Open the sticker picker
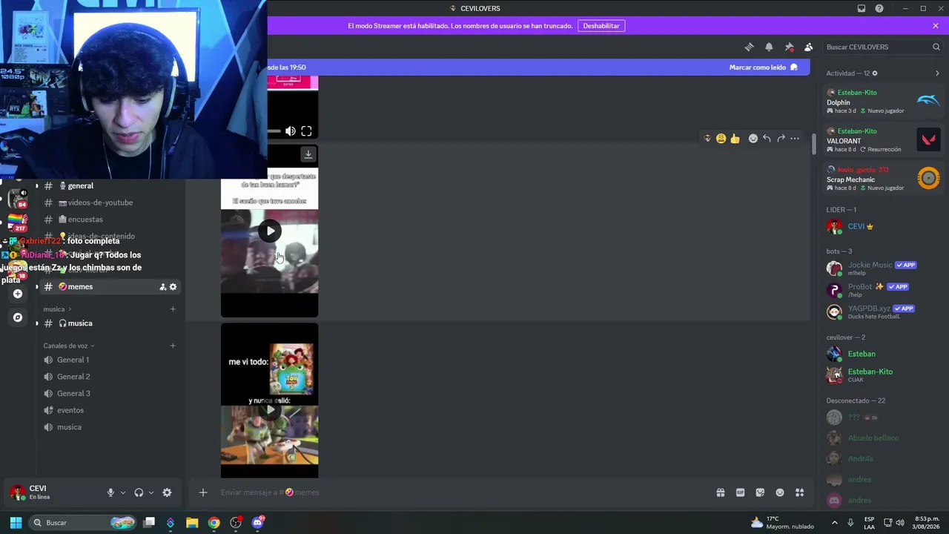949x534 pixels. point(760,492)
